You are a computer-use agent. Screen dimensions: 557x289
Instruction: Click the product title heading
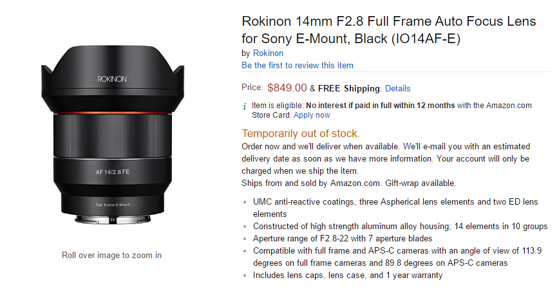[x=389, y=30]
